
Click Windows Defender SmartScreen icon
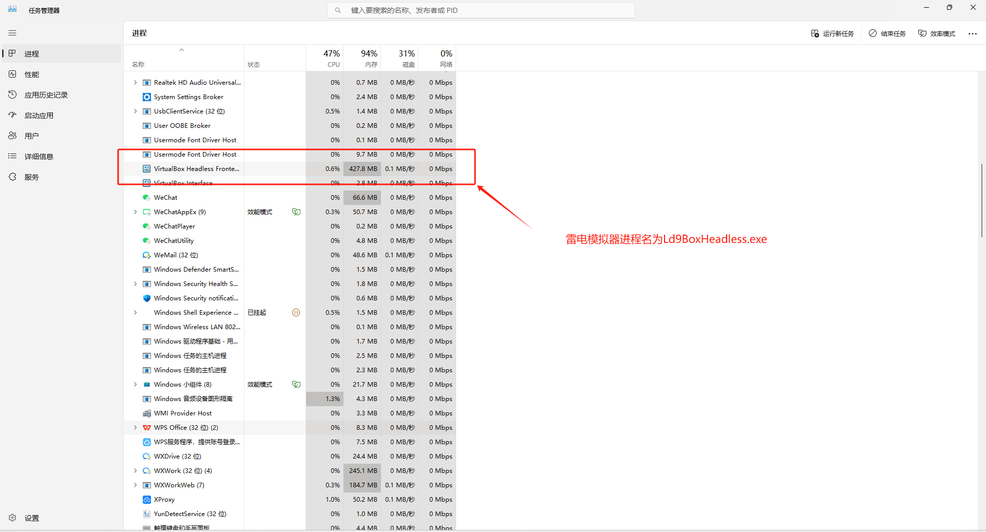tap(147, 270)
